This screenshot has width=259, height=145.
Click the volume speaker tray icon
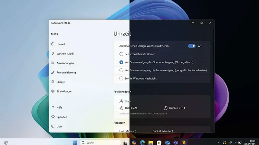point(235,143)
